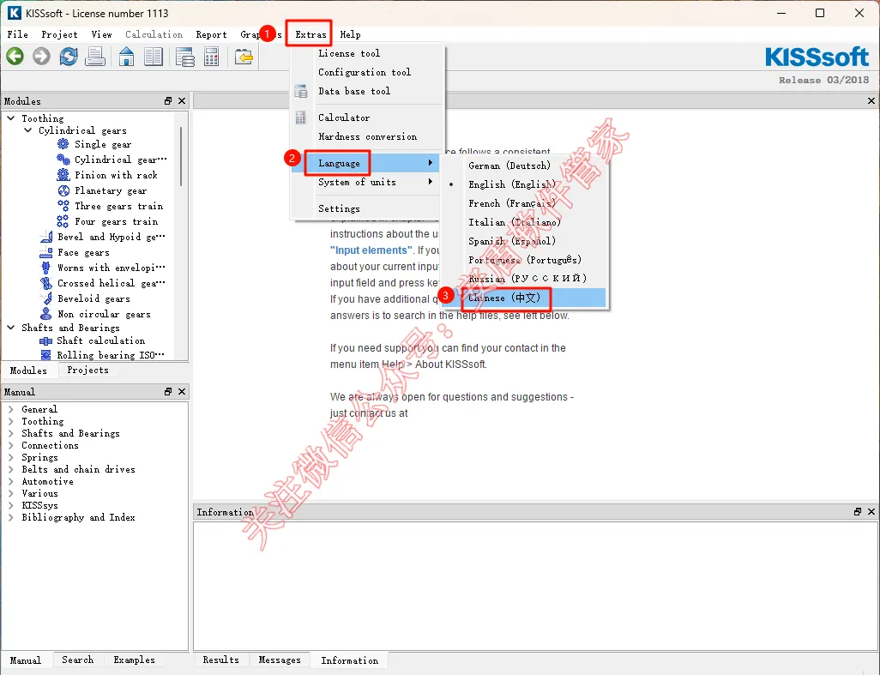This screenshot has height=675, width=880.
Task: Click the Data base tool menu icon
Action: [x=301, y=91]
